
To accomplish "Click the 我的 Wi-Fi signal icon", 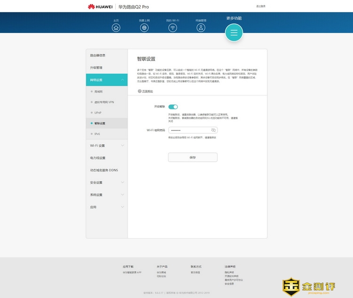I will click(x=173, y=27).
